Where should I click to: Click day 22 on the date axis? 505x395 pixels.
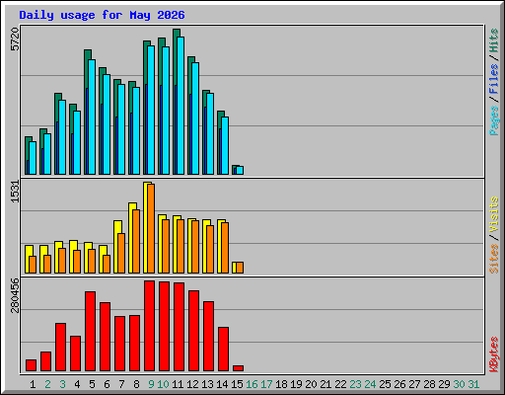coord(340,384)
